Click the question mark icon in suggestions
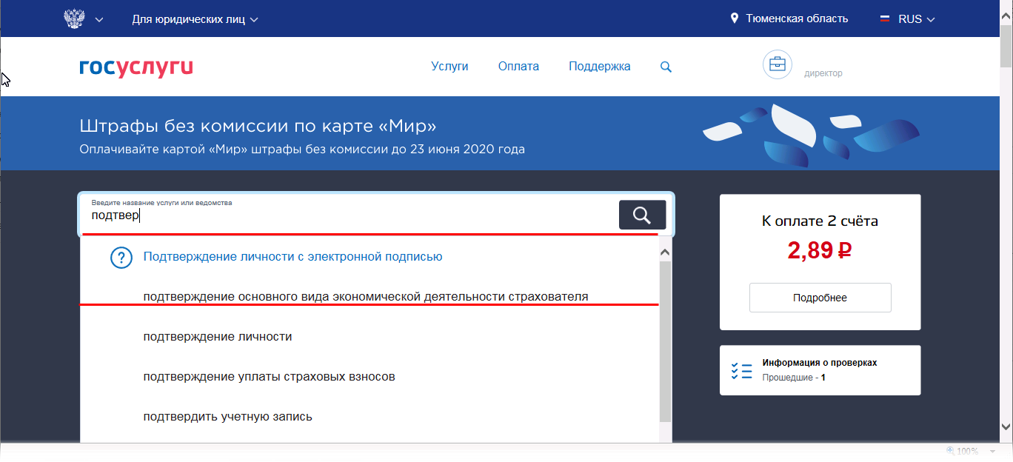 click(121, 258)
